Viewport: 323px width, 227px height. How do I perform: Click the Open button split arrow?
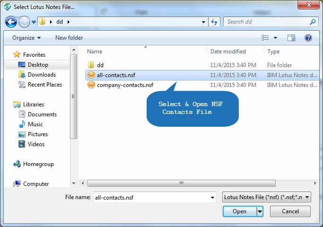click(260, 211)
